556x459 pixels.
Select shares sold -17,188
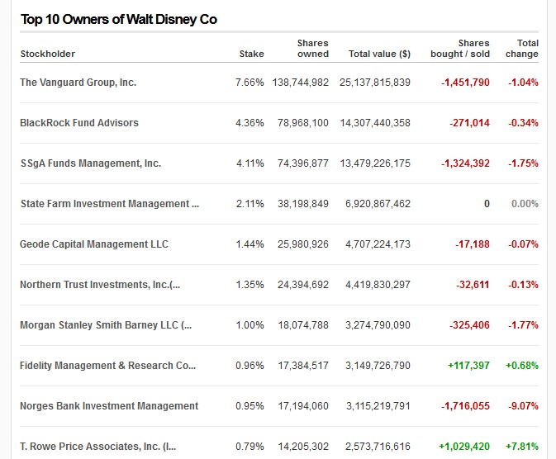(x=473, y=244)
